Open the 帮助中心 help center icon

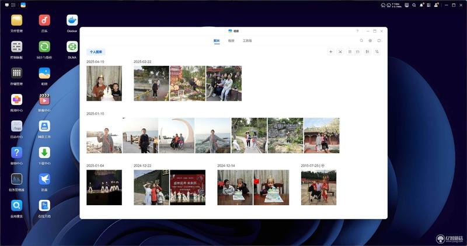[17, 153]
